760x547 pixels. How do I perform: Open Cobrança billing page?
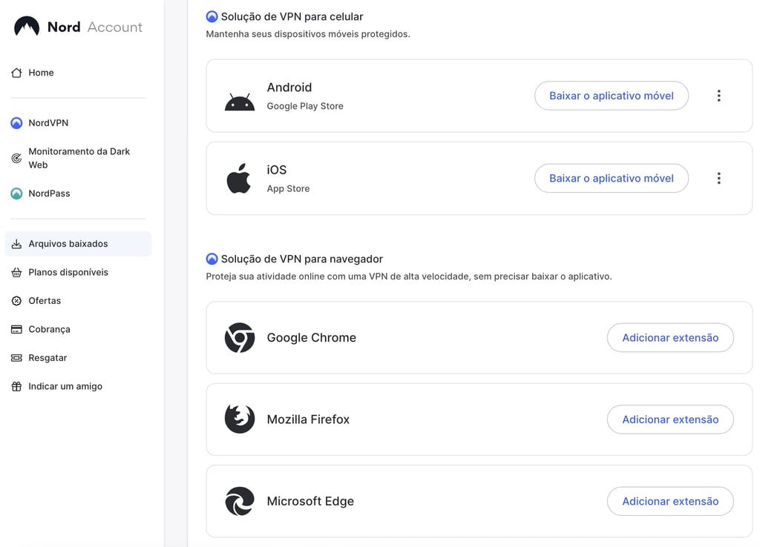78,329
